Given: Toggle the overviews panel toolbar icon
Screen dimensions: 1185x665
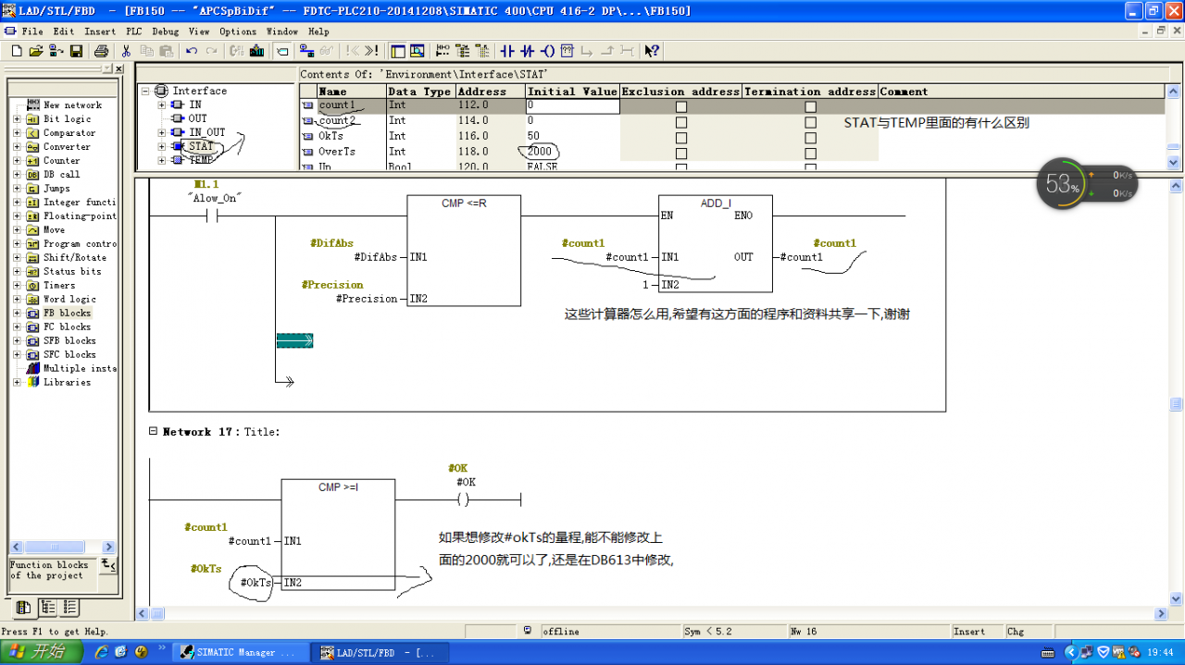Looking at the screenshot, I should tap(398, 51).
